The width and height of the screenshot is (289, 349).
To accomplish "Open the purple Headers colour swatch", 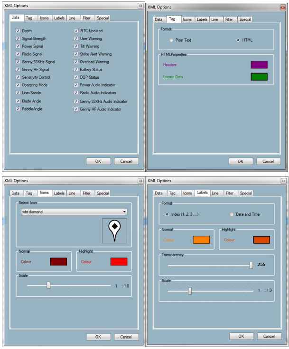I will tap(259, 64).
